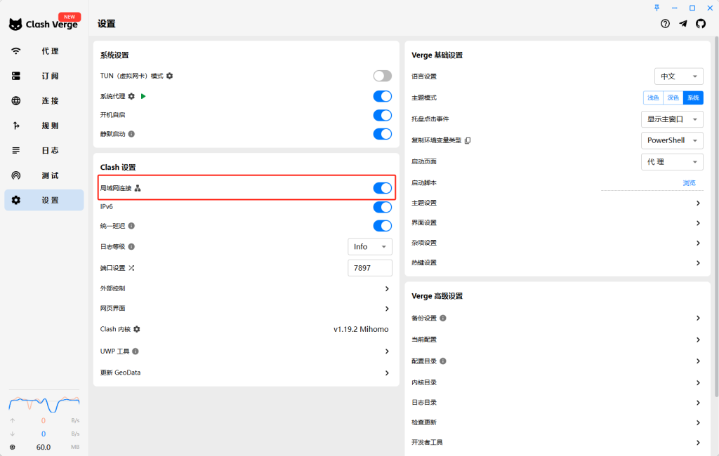
Task: Click the gear icon beside Clash 内核
Action: click(137, 329)
